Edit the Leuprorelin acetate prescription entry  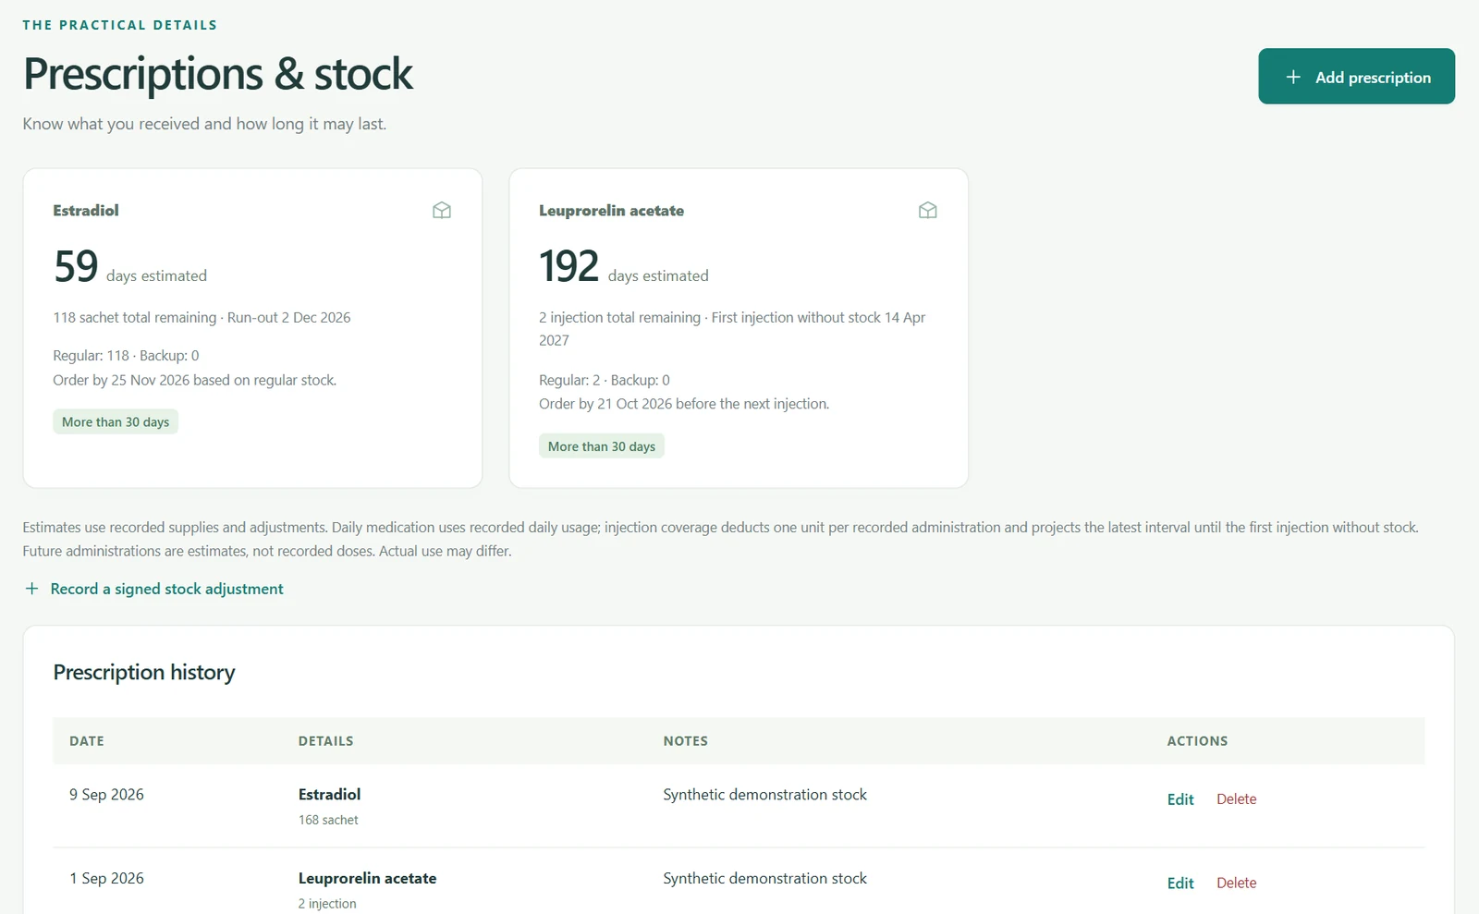(1180, 884)
